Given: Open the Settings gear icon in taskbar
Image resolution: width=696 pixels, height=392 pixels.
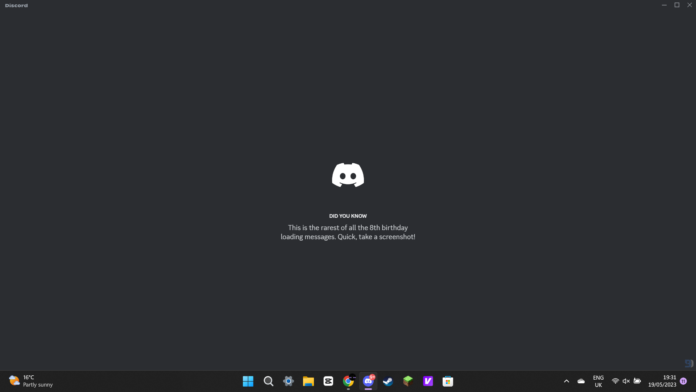Looking at the screenshot, I should tap(288, 381).
